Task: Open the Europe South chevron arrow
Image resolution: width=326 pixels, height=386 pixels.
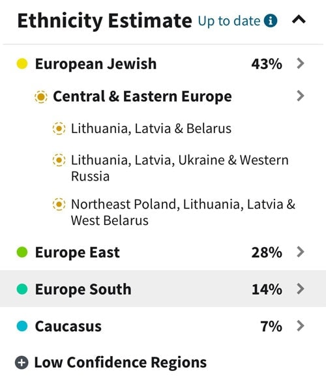Action: pyautogui.click(x=301, y=289)
